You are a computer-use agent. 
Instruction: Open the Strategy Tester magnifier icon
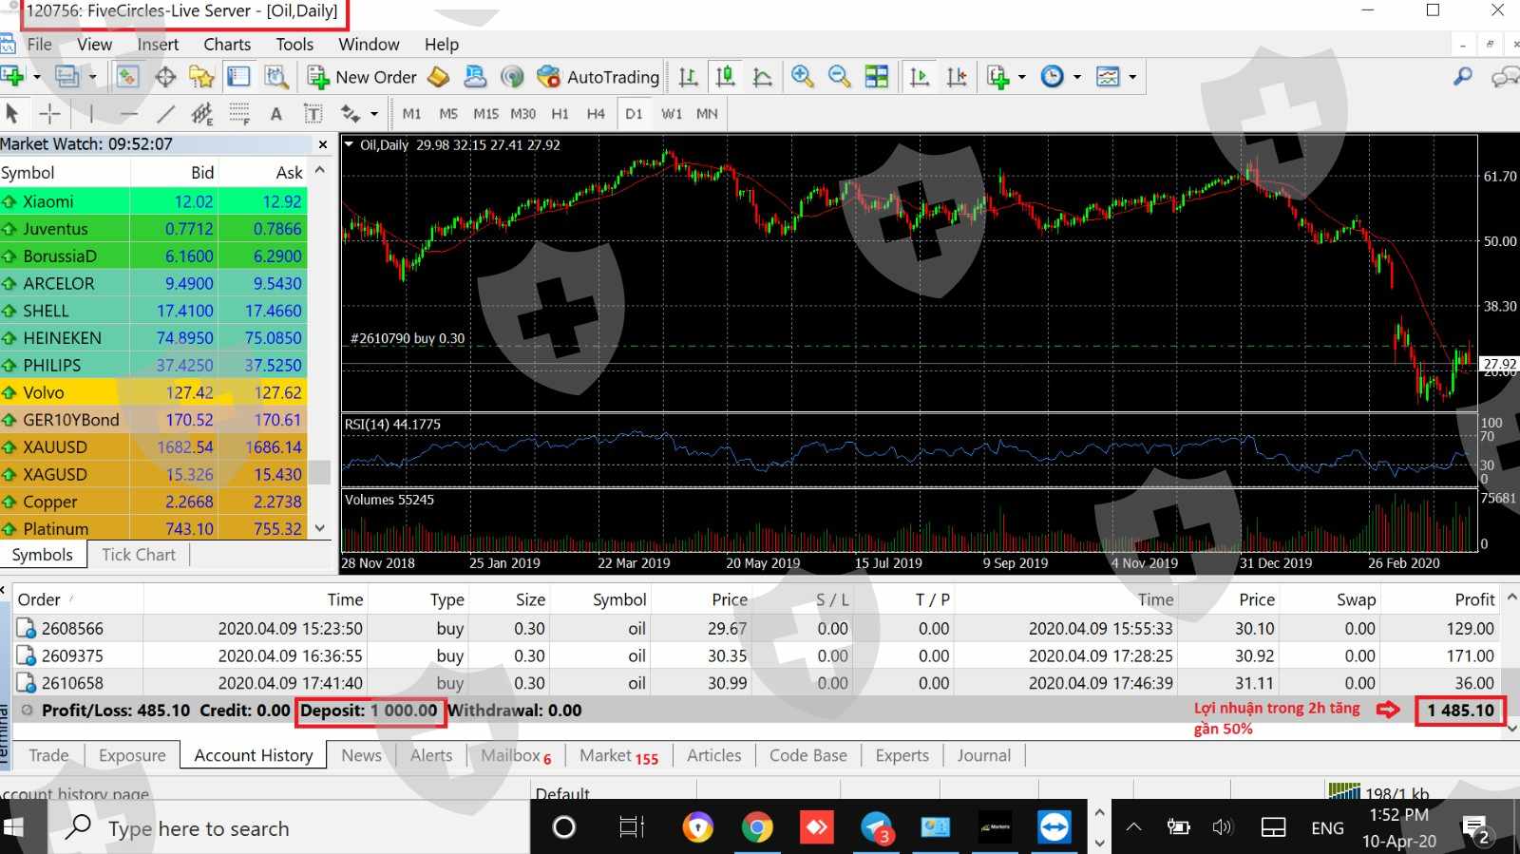click(x=276, y=77)
